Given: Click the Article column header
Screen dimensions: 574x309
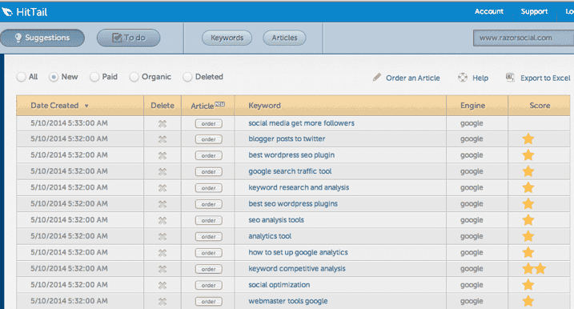Looking at the screenshot, I should 207,106.
